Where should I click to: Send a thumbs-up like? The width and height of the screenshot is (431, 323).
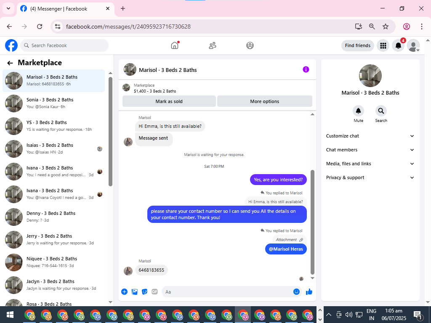point(309,292)
